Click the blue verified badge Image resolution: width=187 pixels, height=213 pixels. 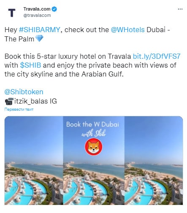pos(54,9)
